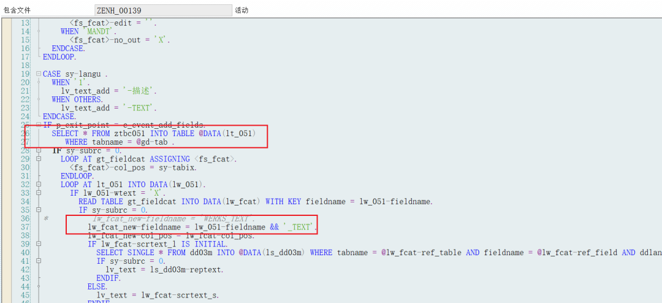This screenshot has height=303, width=662.
Task: Collapse the LOOP AT gt_fieldcat block
Action: [39, 159]
